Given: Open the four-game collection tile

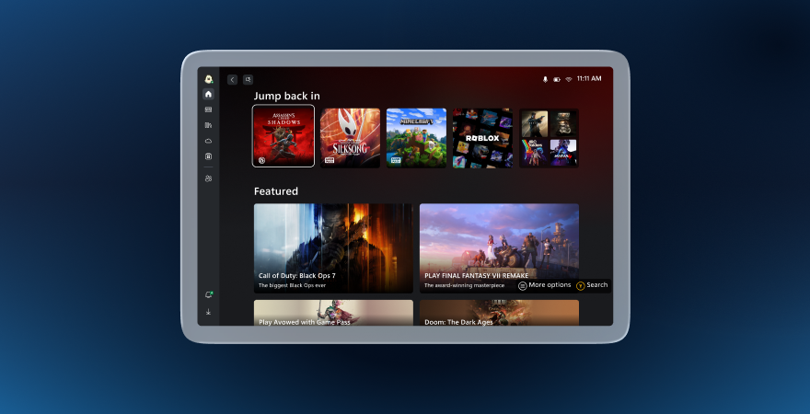Looking at the screenshot, I should [x=550, y=138].
